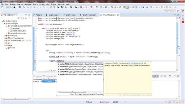Open the Refactor menu
The image size is (185, 104).
tap(20, 4)
